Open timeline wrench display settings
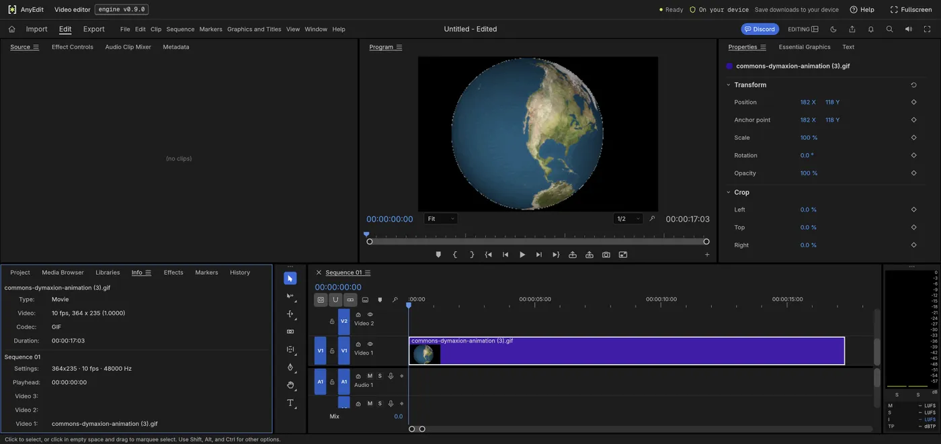This screenshot has width=941, height=444. tap(395, 300)
